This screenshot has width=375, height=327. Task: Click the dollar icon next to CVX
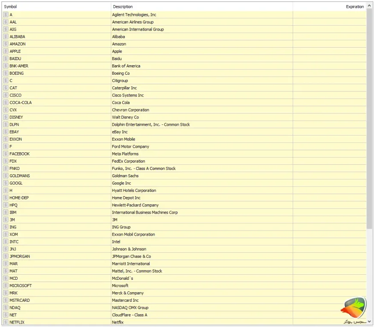(6, 110)
